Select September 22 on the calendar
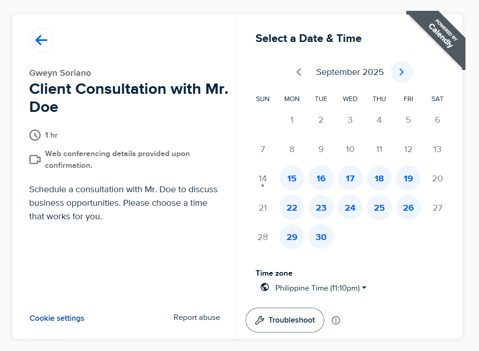The image size is (479, 351). click(x=292, y=208)
